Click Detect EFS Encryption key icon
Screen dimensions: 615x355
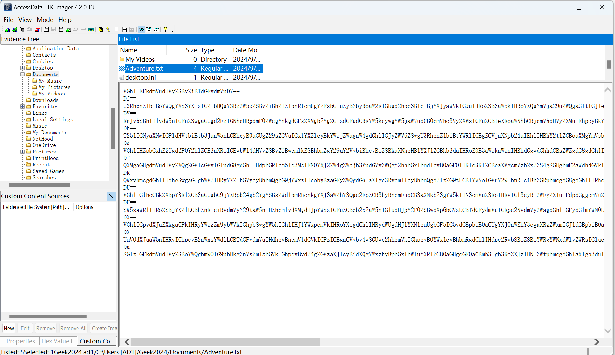[x=108, y=29]
